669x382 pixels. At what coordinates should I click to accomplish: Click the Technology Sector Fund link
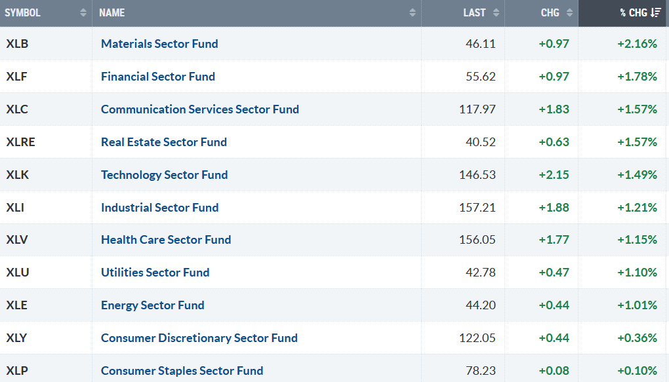(165, 175)
